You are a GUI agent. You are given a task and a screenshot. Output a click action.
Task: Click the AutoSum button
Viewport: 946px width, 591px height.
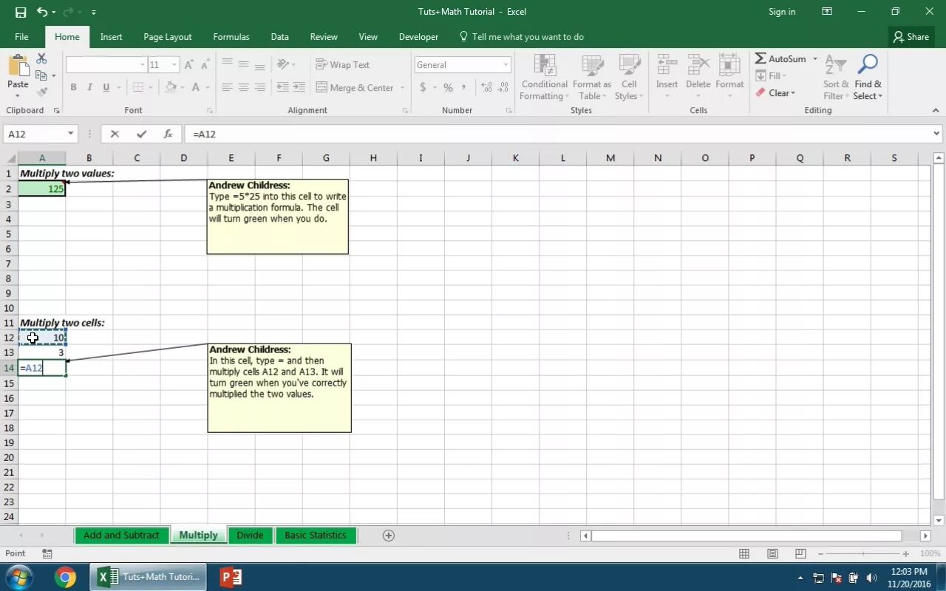[781, 58]
